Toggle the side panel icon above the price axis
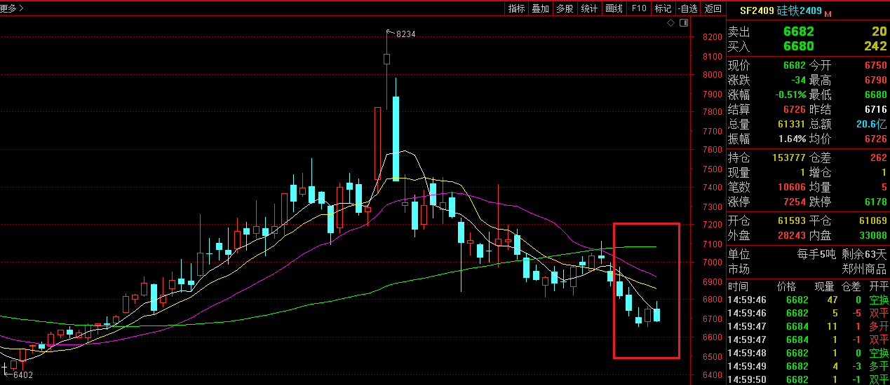The width and height of the screenshot is (890, 385). tap(684, 23)
